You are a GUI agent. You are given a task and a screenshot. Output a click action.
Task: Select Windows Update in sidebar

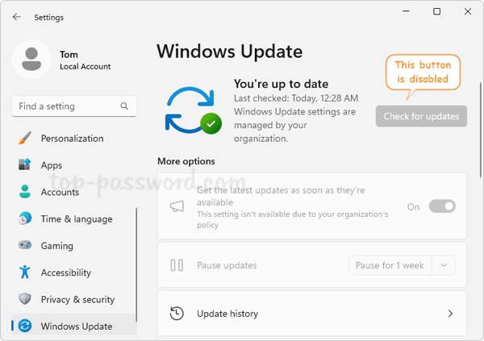coord(74,326)
